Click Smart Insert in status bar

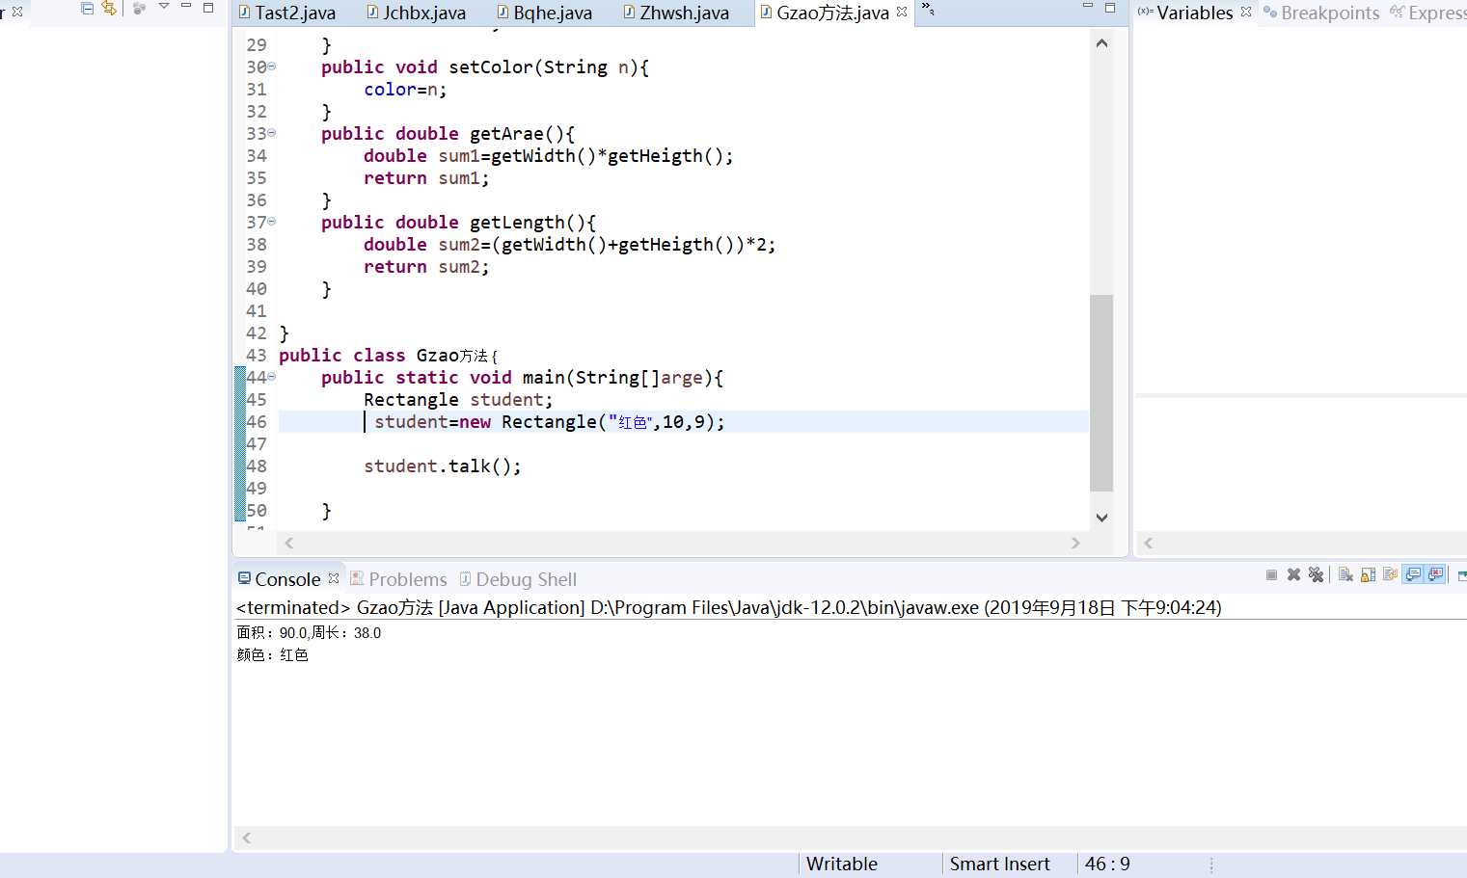[1000, 865]
